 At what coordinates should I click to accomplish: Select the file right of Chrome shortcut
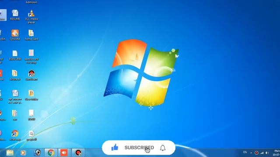click(x=31, y=136)
